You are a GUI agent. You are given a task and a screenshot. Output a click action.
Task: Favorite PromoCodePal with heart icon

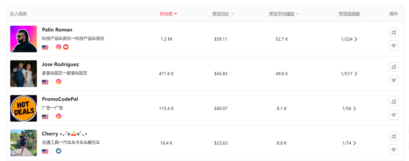[394, 115]
